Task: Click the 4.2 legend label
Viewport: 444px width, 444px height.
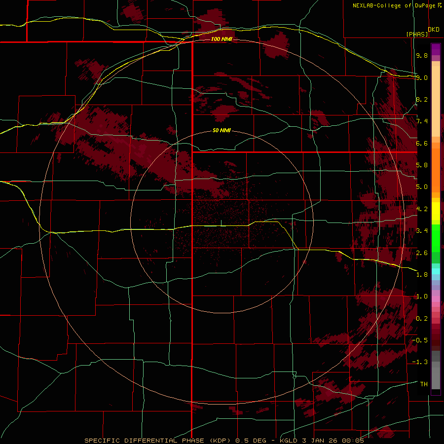Action: (x=422, y=209)
